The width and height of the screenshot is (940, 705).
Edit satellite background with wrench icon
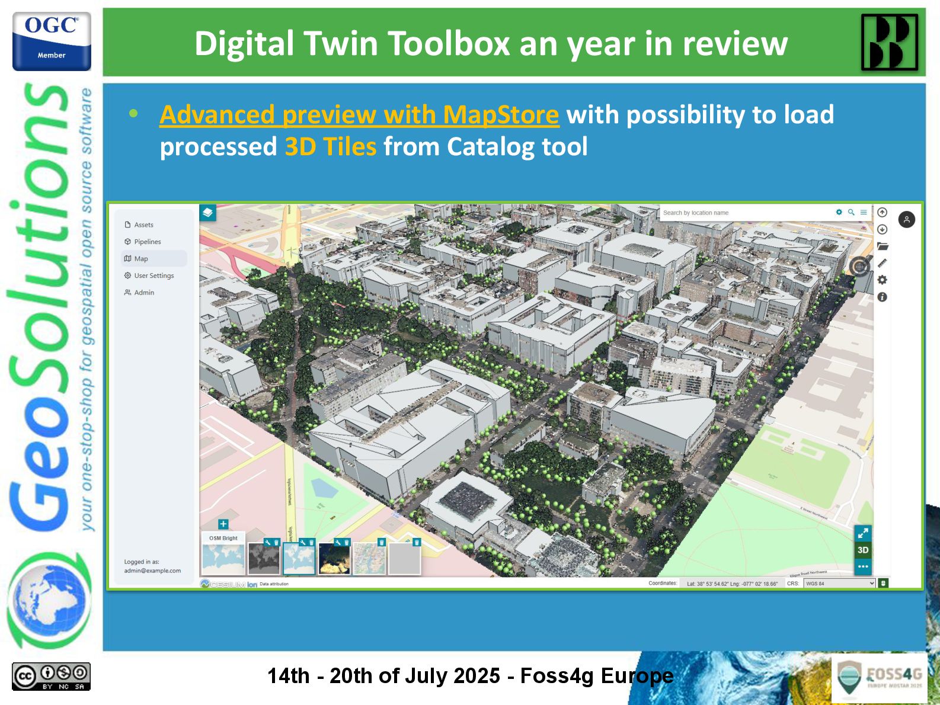338,542
